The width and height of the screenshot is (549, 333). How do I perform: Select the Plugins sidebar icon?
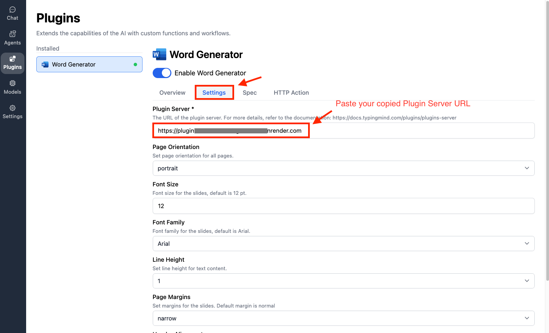coord(13,63)
